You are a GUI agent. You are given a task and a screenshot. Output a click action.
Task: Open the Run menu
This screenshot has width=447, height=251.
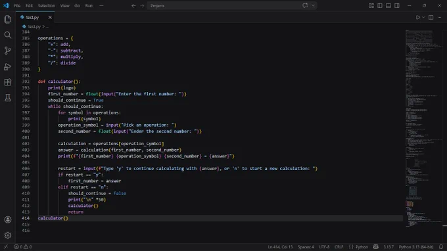(x=89, y=6)
